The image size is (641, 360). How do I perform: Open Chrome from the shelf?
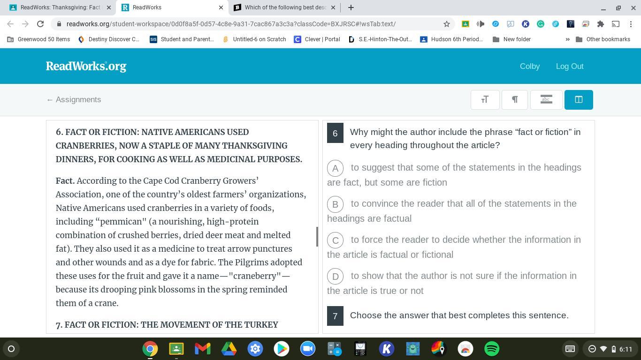coord(150,349)
